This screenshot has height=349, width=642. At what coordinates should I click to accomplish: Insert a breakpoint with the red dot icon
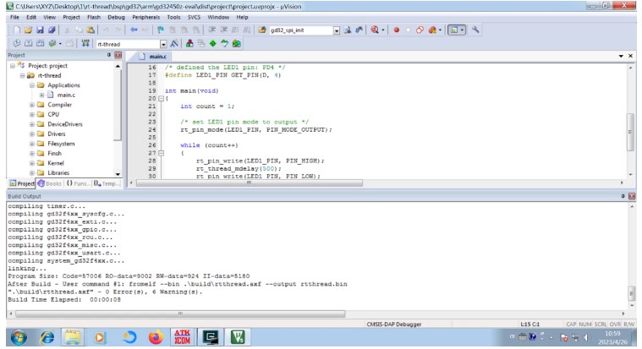click(397, 30)
